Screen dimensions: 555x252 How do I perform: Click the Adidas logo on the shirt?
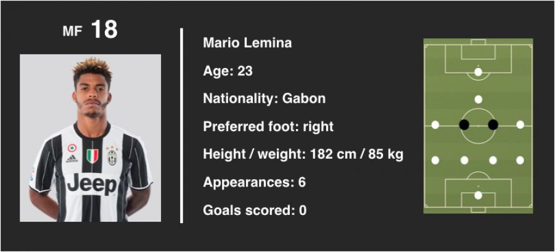(x=72, y=158)
